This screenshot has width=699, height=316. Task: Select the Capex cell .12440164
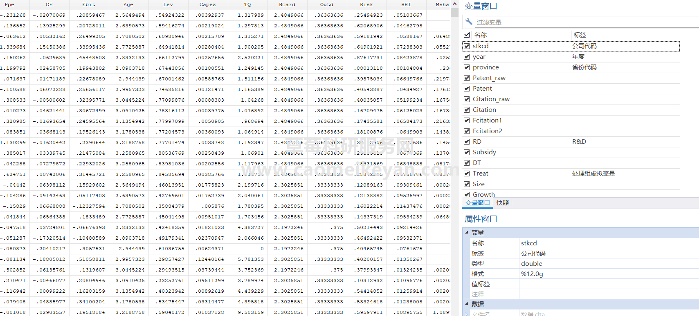(x=208, y=259)
